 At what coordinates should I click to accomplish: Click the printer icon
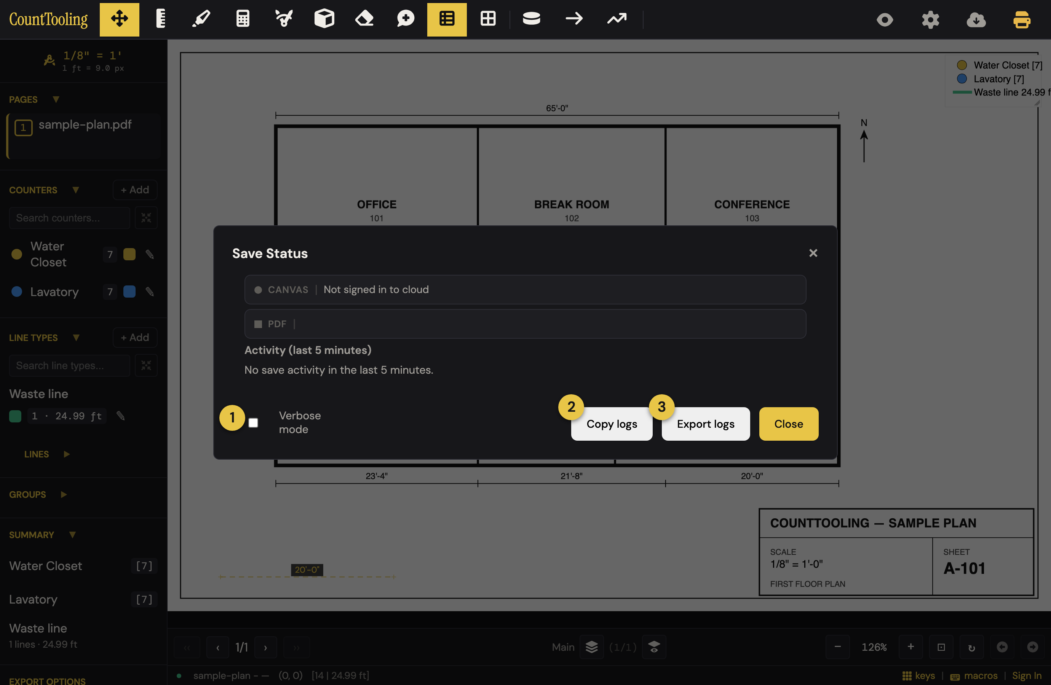point(1021,20)
